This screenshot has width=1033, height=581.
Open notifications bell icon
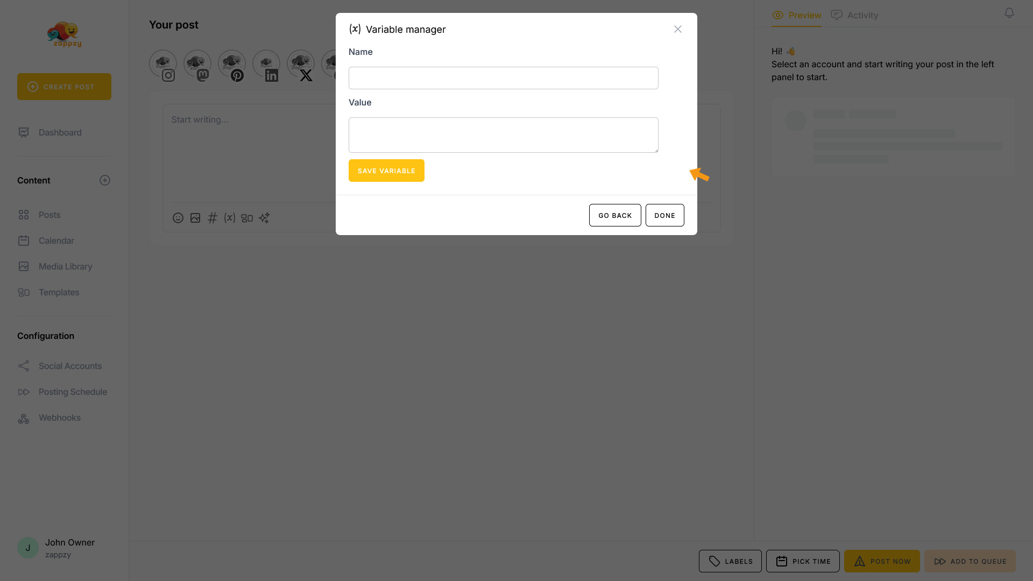[1009, 13]
